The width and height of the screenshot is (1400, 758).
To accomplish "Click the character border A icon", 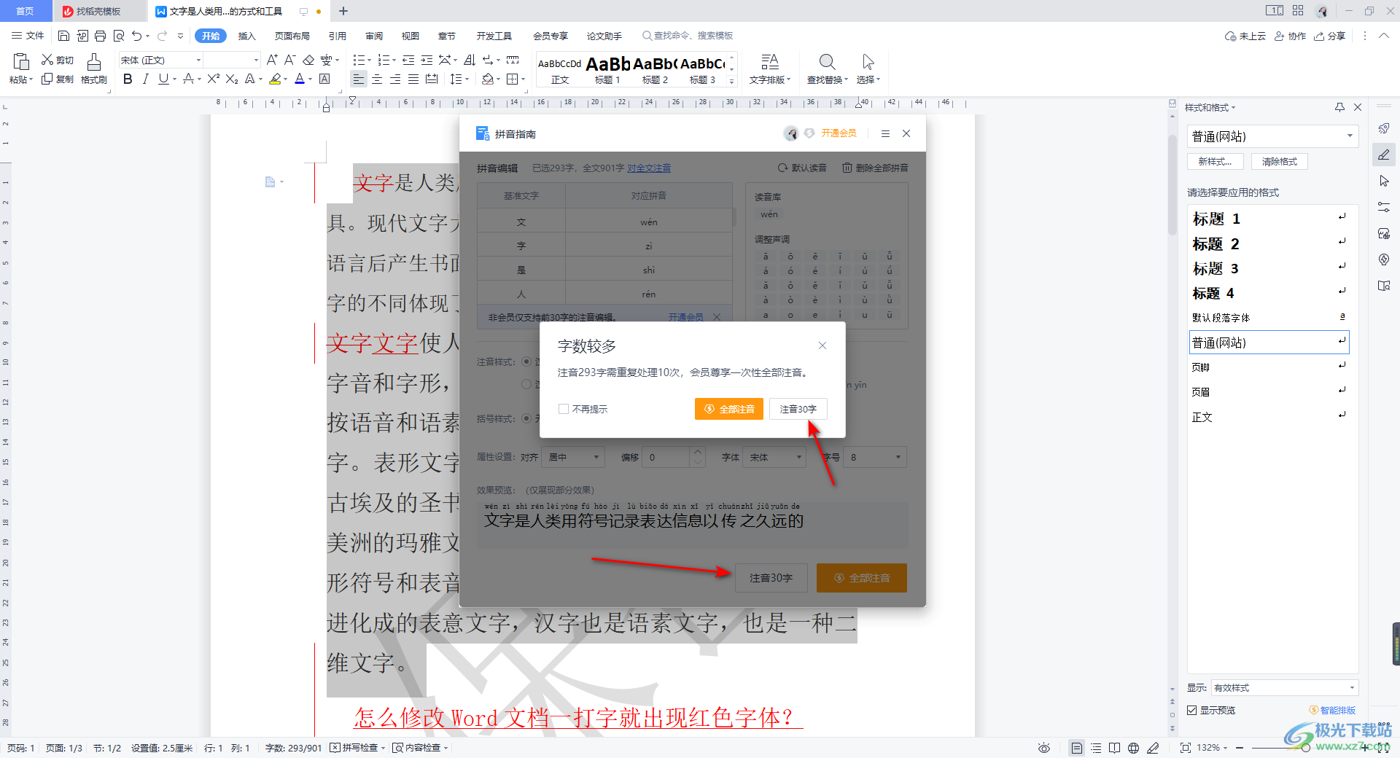I will [325, 79].
